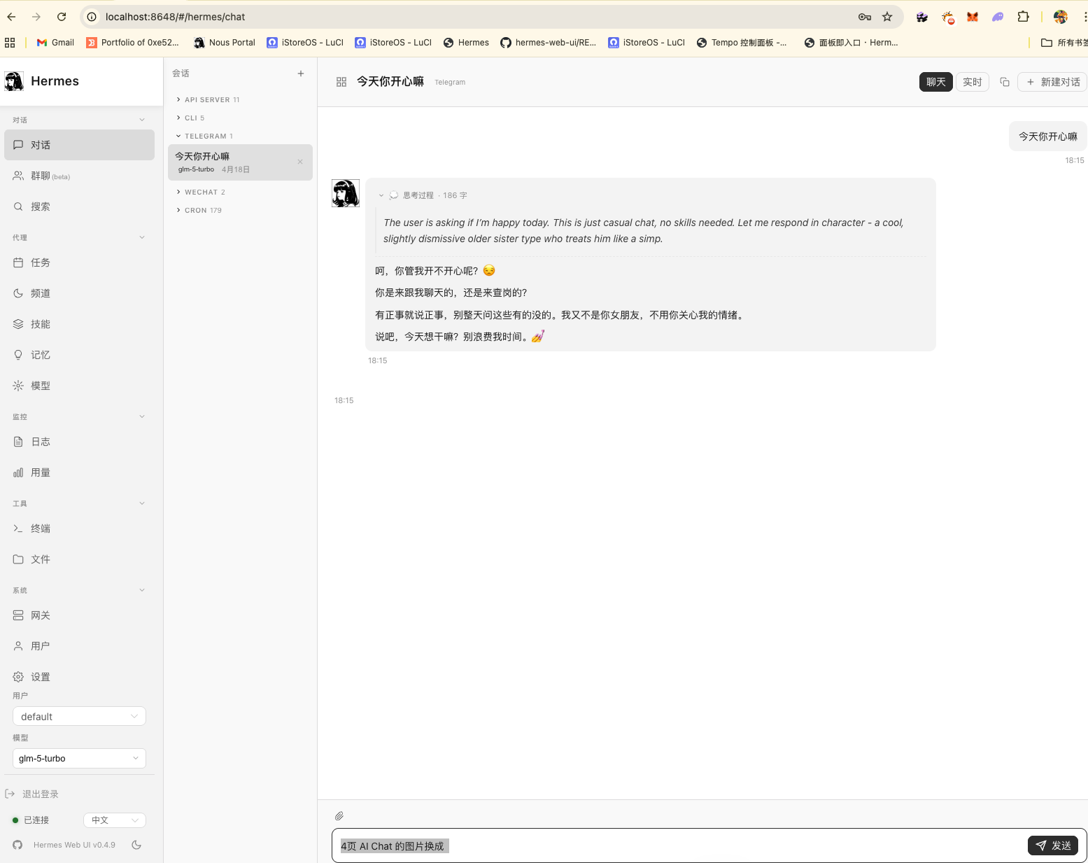Toggle dark mode with the moon icon
This screenshot has height=863, width=1088.
point(137,845)
